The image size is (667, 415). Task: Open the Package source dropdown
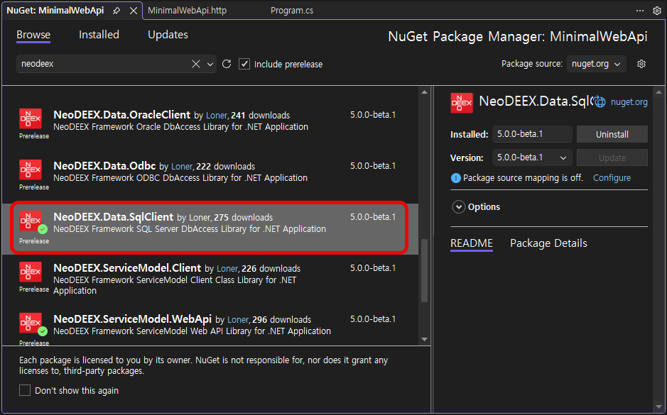596,64
